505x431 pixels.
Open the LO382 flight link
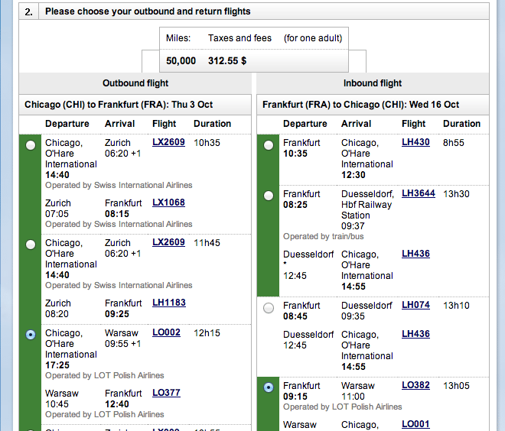[415, 385]
